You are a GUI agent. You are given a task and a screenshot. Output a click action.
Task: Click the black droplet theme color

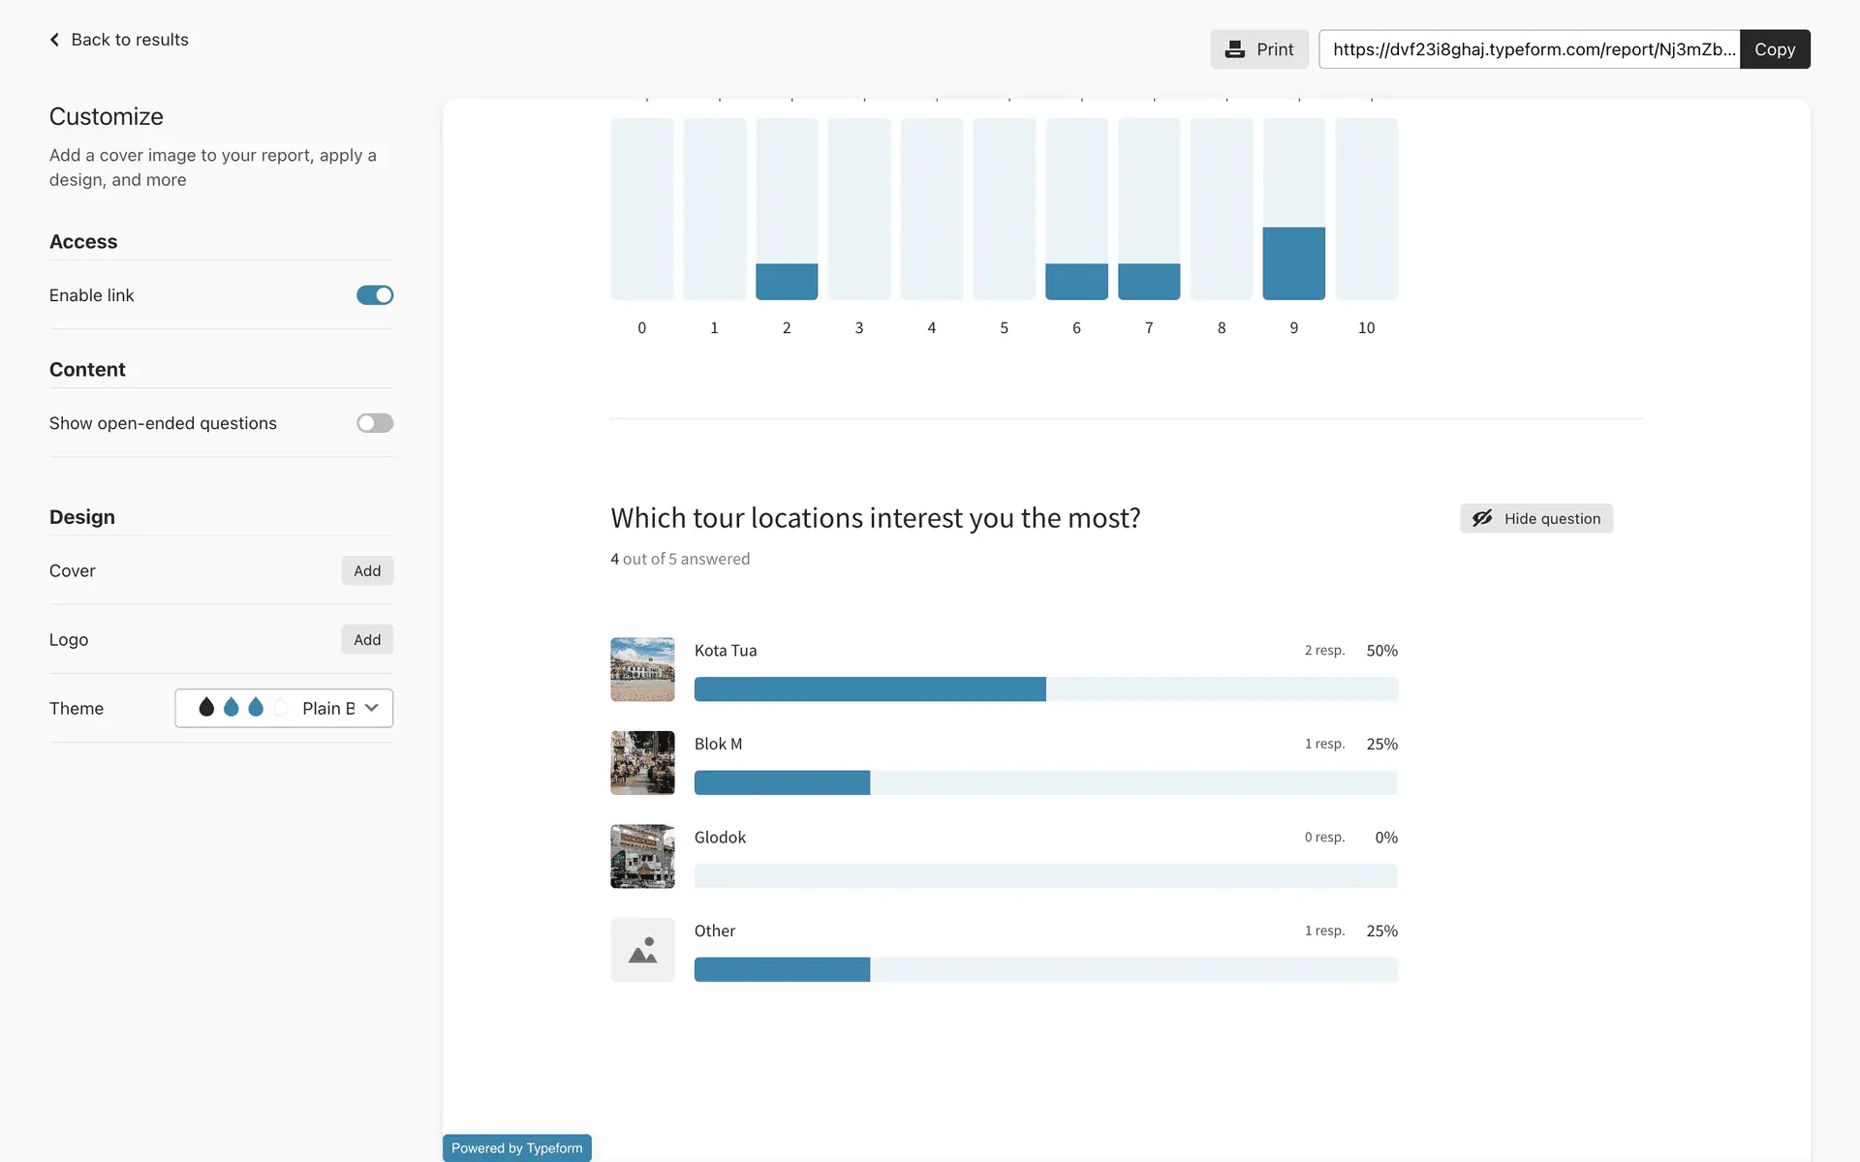206,708
